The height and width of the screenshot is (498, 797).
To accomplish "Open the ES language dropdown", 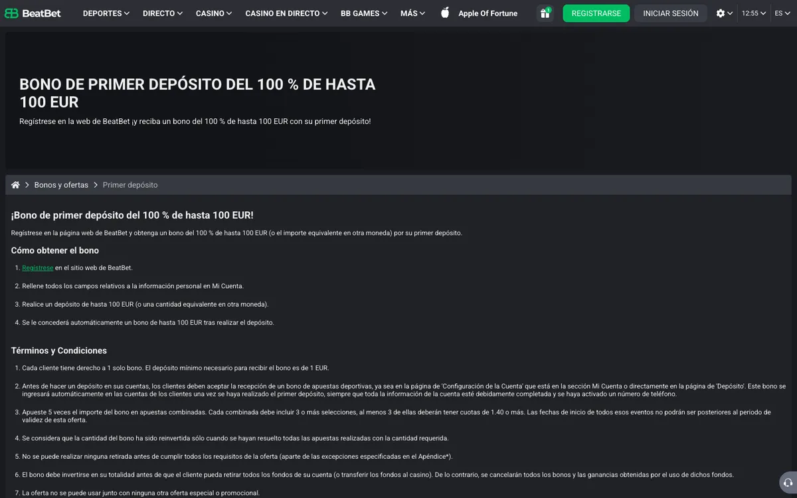I will pyautogui.click(x=782, y=13).
